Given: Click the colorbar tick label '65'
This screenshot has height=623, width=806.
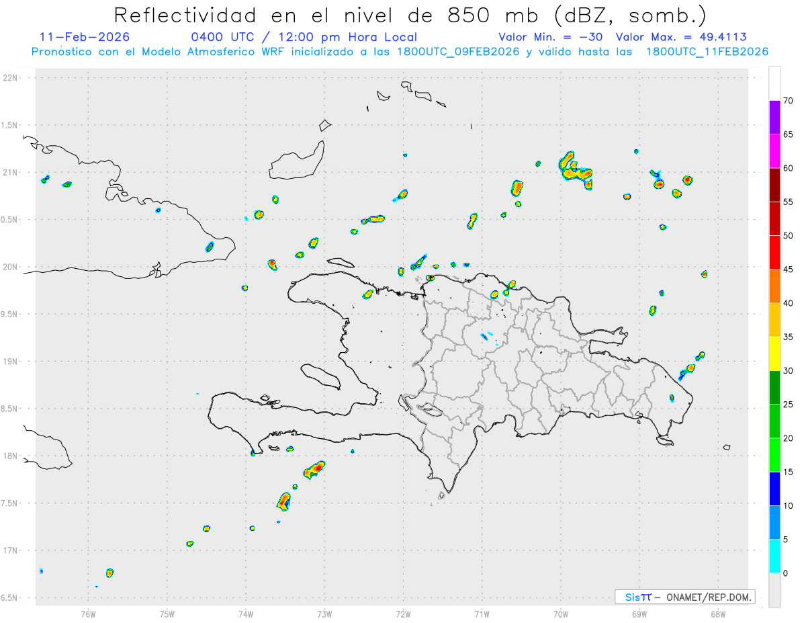Looking at the screenshot, I should point(789,134).
